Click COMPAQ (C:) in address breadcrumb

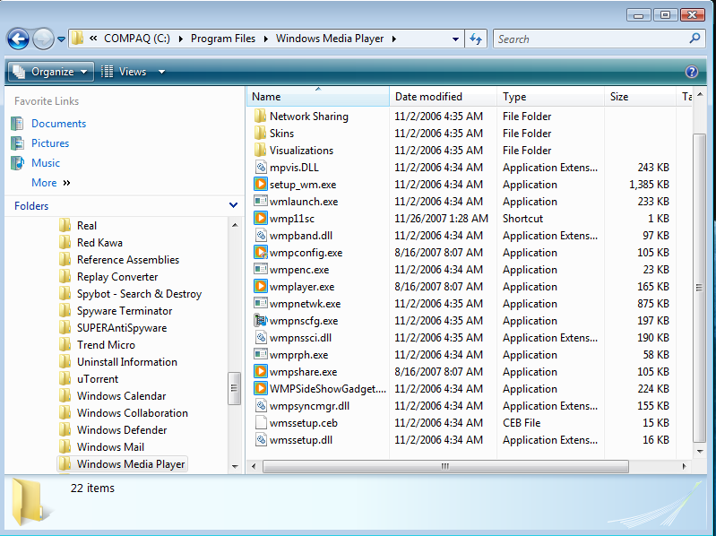click(137, 39)
